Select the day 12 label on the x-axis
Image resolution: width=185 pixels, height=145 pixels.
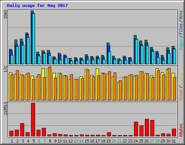click(70, 141)
